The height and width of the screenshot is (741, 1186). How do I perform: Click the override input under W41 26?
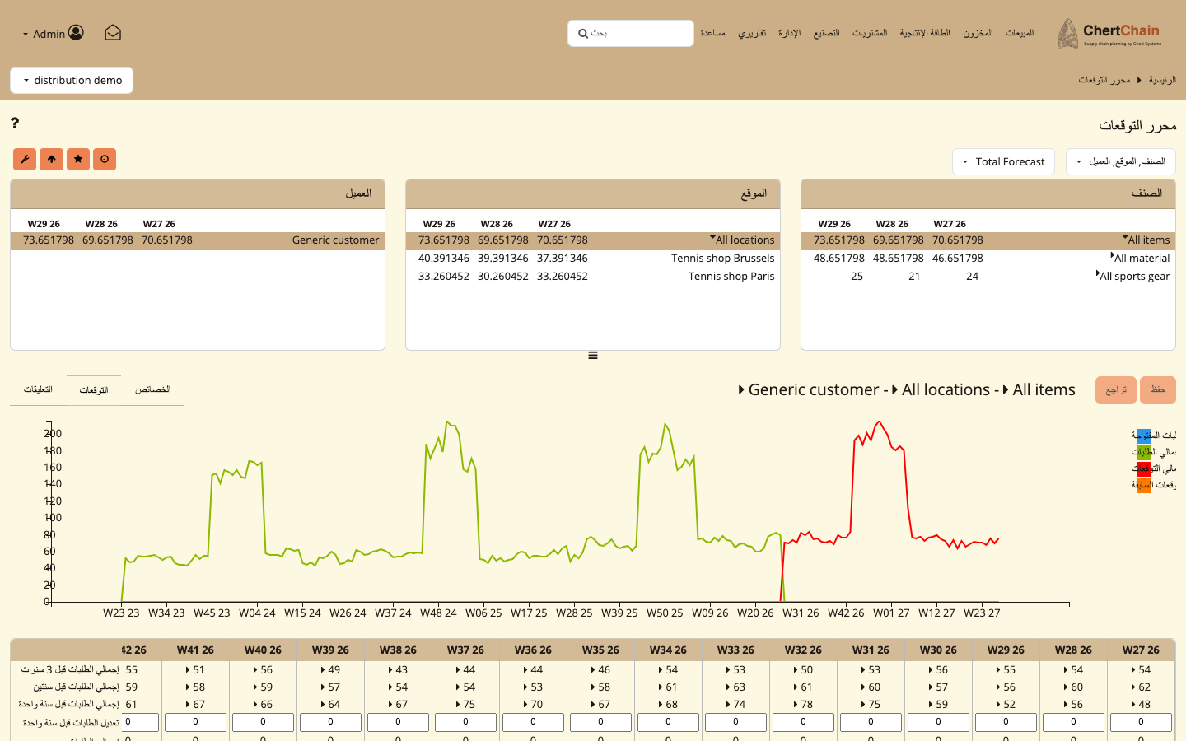[195, 722]
